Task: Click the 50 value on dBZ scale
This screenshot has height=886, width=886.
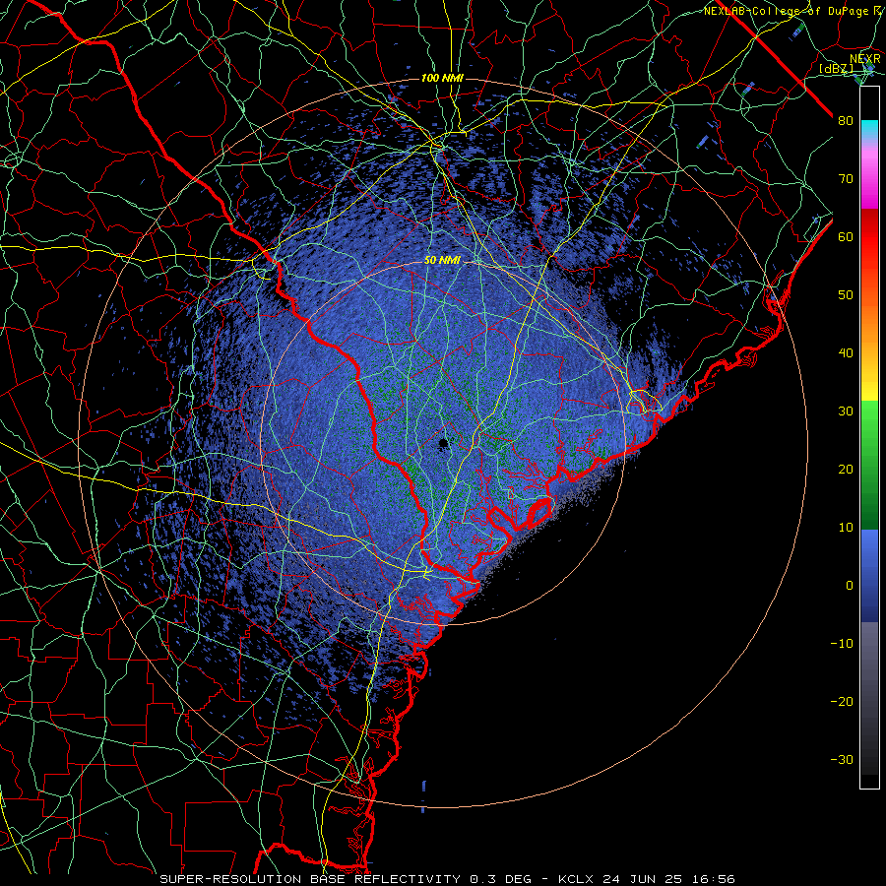Action: [846, 295]
